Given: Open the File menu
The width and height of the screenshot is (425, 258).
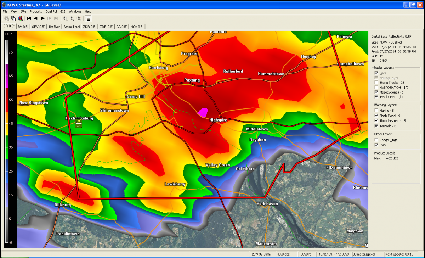Looking at the screenshot, I should pyautogui.click(x=5, y=12).
